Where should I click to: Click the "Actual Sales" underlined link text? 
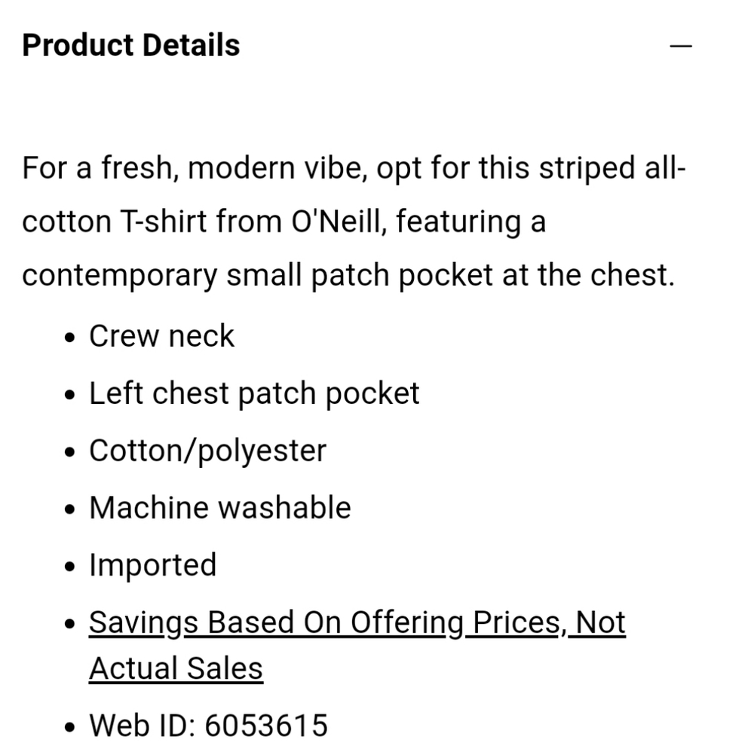point(176,668)
